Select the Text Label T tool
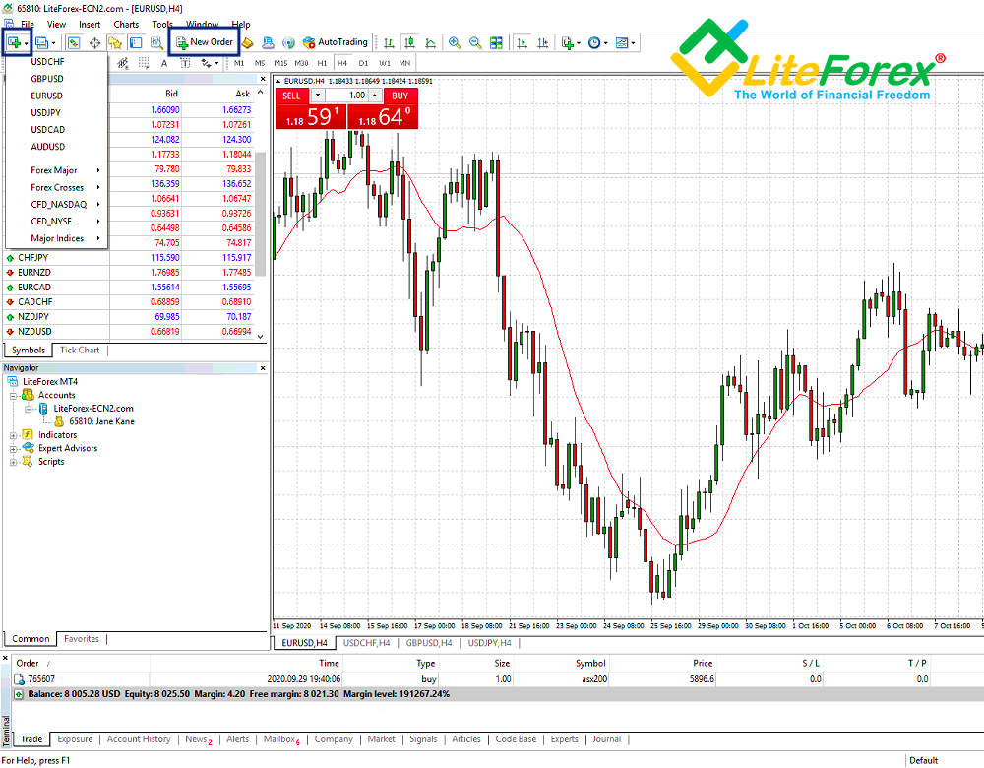The width and height of the screenshot is (984, 768). 185,63
